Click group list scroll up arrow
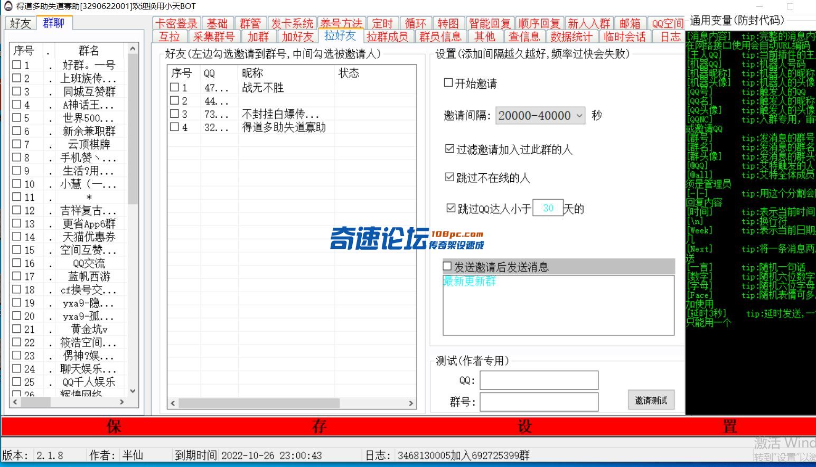Image resolution: width=816 pixels, height=467 pixels. click(133, 49)
